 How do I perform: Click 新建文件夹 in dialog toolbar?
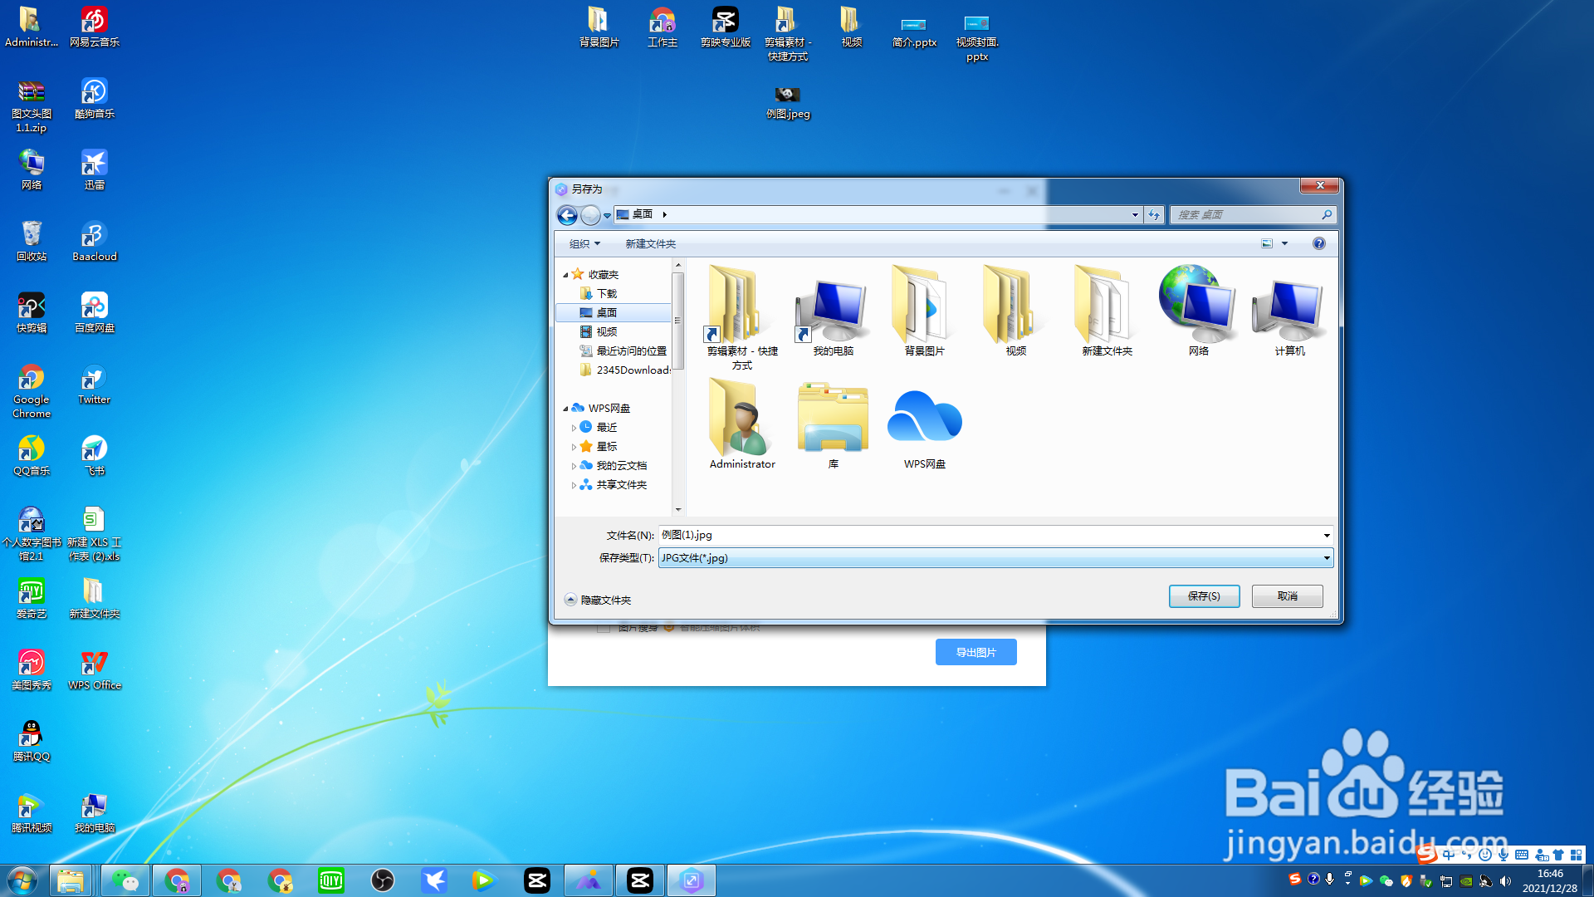coord(650,243)
